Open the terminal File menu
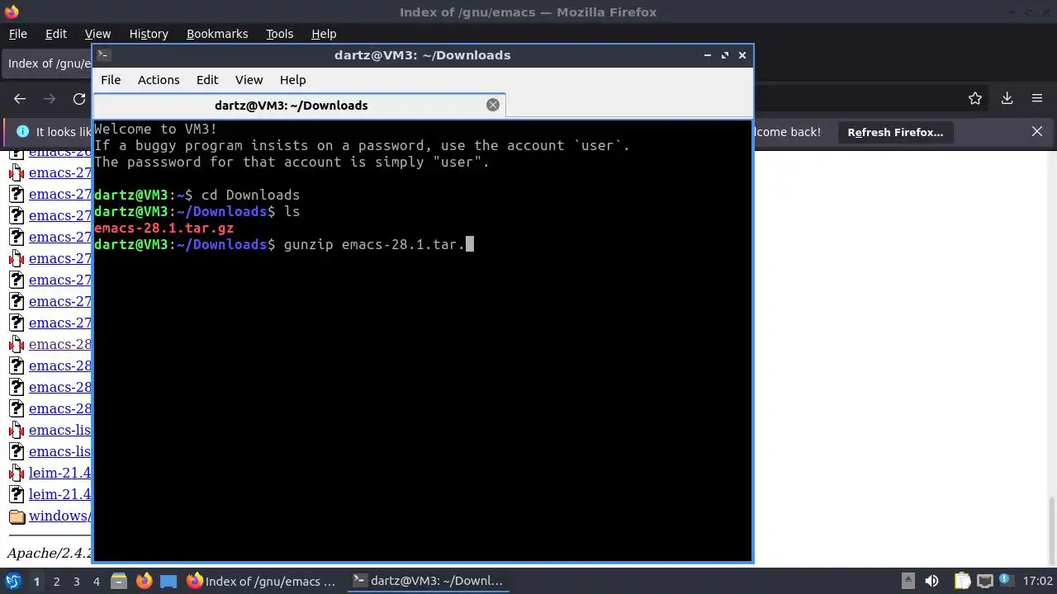Viewport: 1057px width, 594px height. point(111,80)
